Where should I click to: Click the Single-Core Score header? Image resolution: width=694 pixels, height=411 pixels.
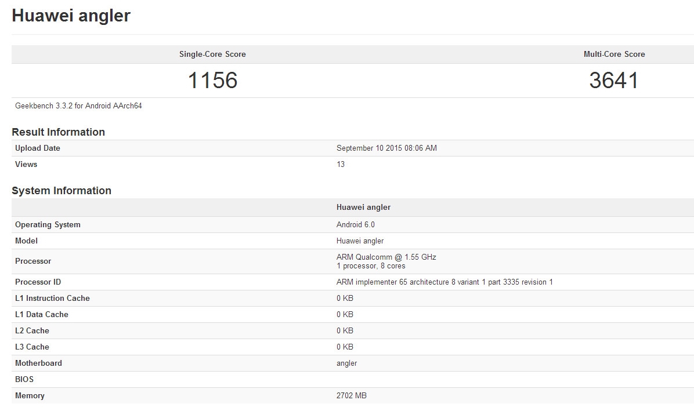click(212, 54)
